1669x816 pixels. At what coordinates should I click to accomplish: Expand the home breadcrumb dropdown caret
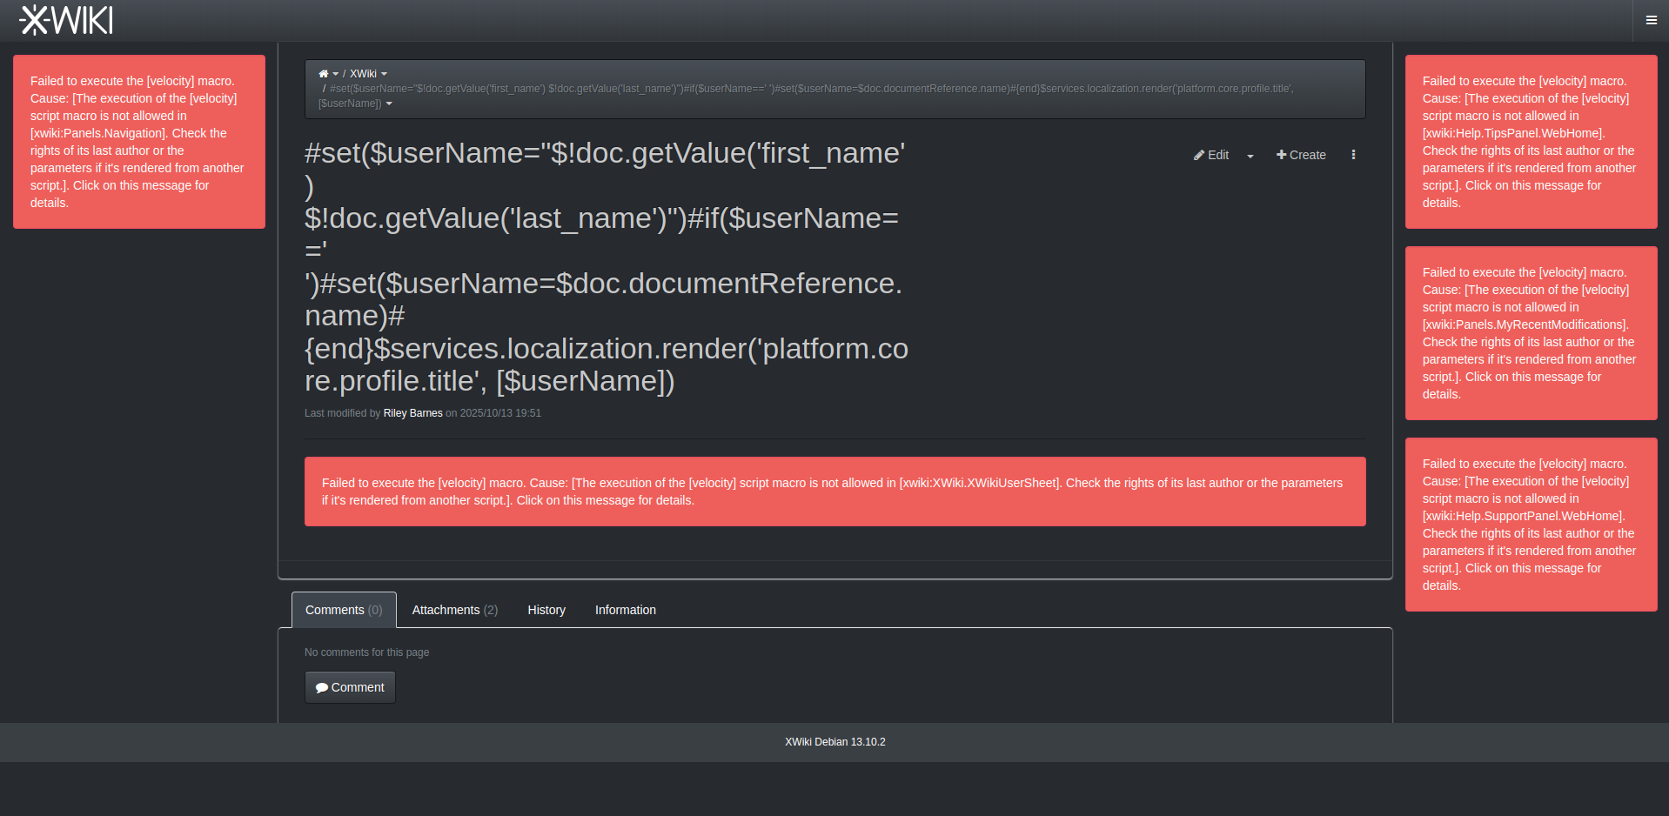(336, 74)
